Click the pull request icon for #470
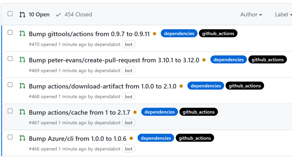292x157 pixels. click(22, 34)
